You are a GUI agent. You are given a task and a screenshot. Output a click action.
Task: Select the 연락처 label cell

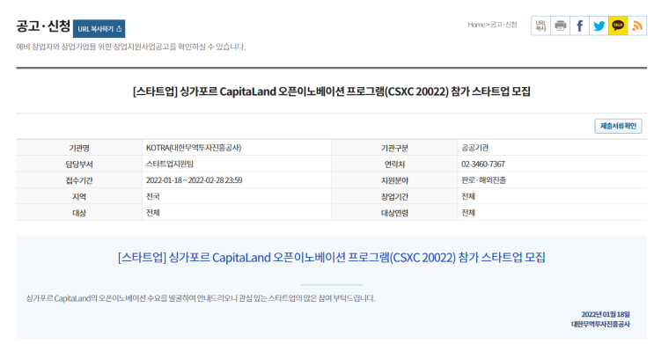394,165
